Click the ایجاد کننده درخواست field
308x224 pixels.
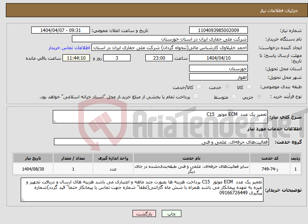coord(170,48)
